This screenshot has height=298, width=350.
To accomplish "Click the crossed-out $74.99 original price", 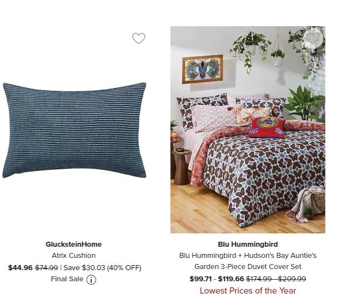I will tap(47, 267).
